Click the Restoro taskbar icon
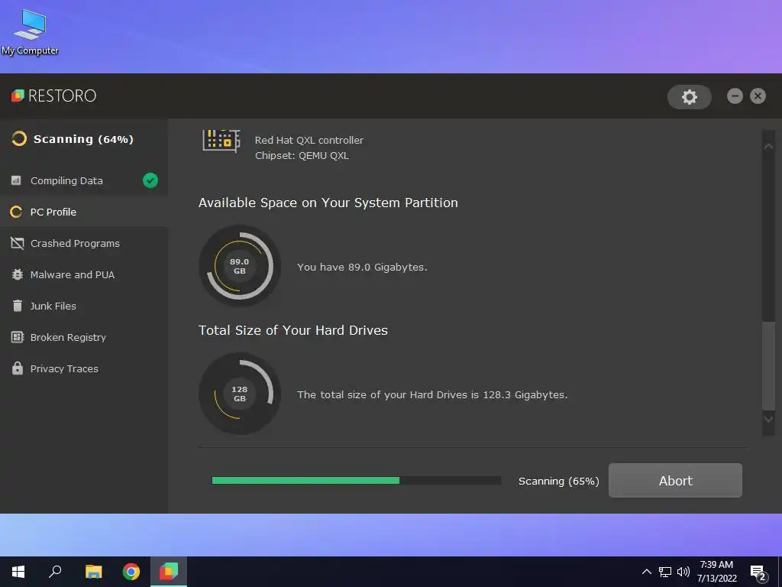The height and width of the screenshot is (587, 782). (x=169, y=572)
